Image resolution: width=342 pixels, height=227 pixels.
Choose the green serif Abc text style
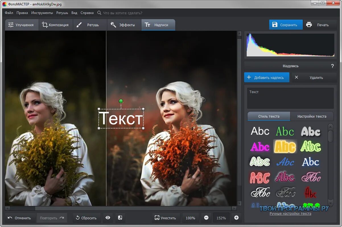click(x=285, y=131)
